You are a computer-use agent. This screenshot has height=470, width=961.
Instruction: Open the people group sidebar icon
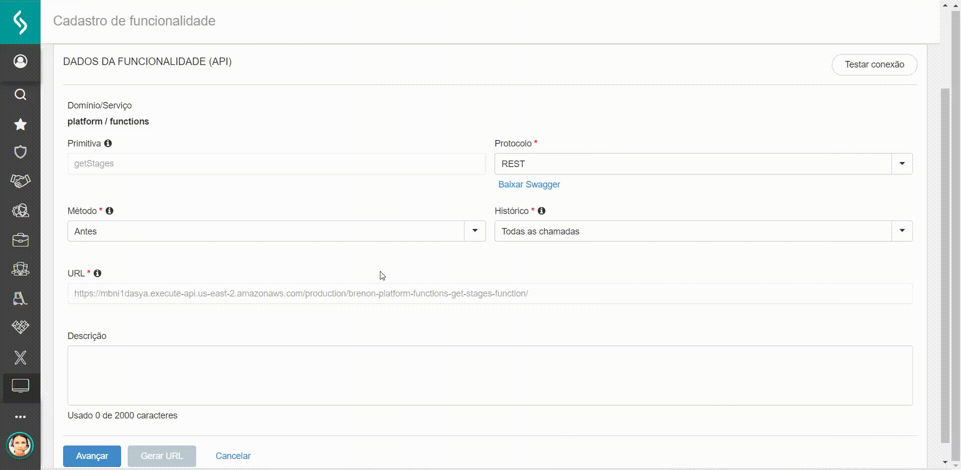(20, 269)
